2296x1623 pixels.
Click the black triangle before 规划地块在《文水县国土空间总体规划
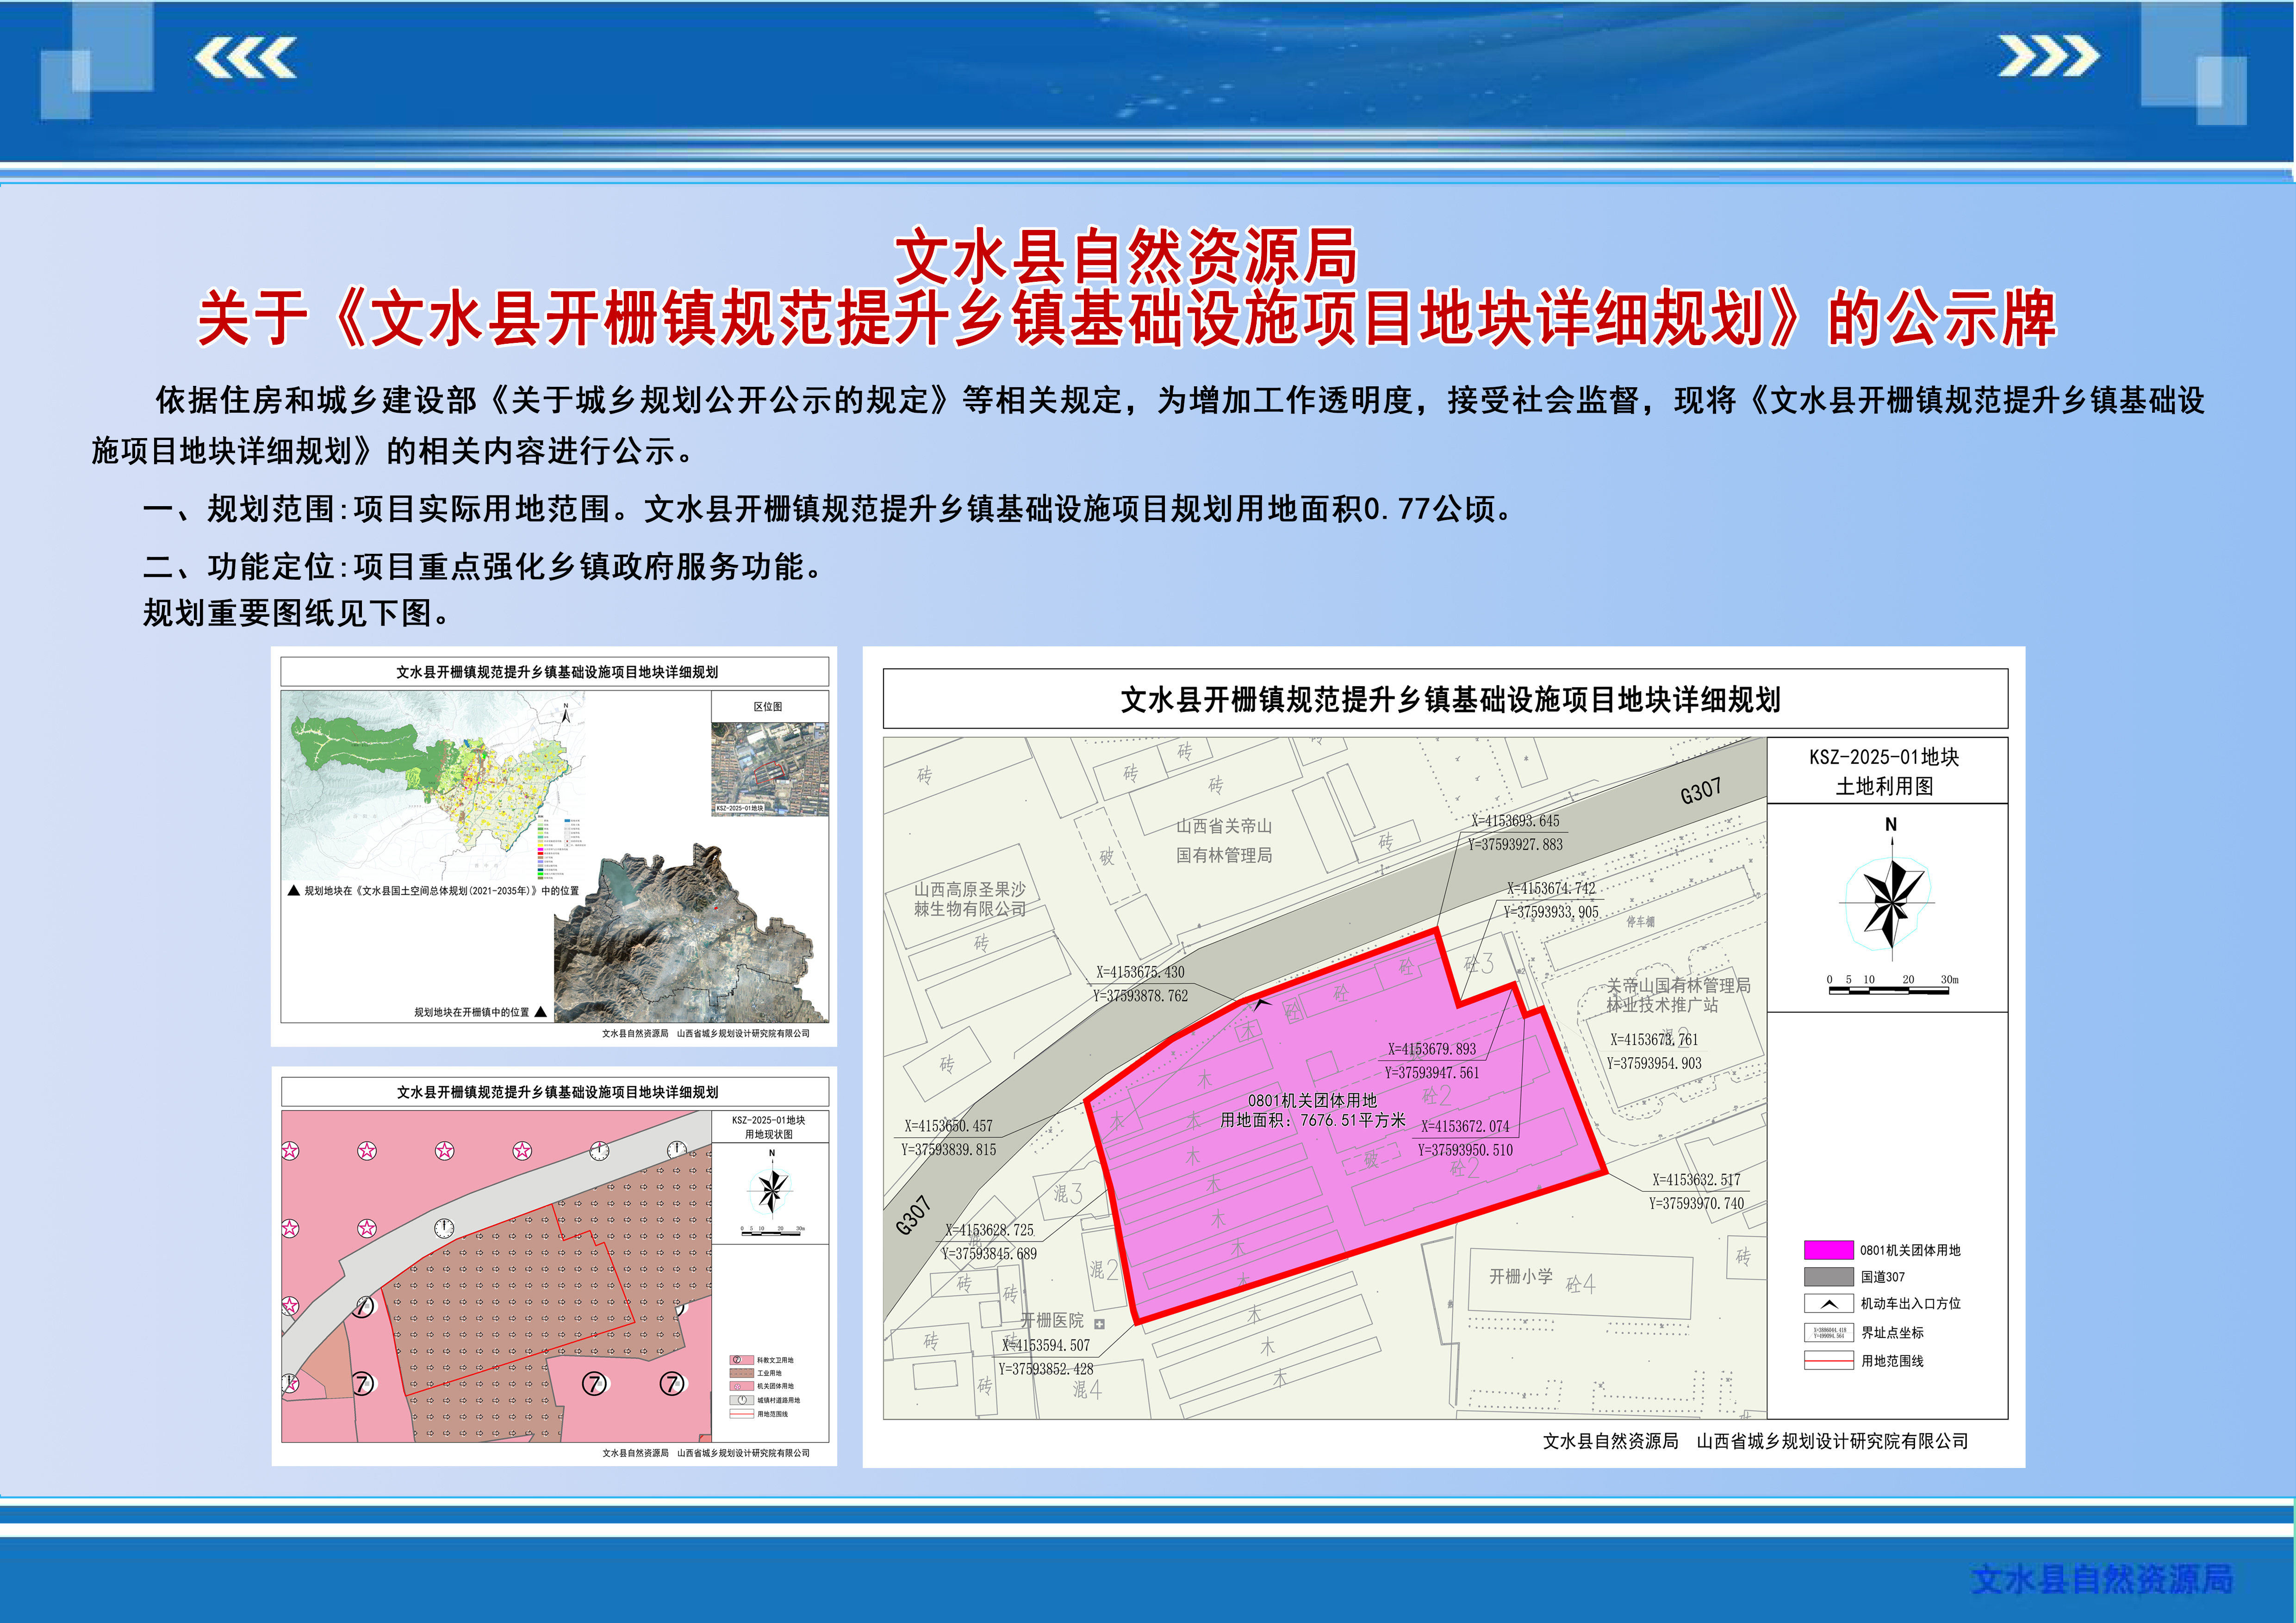(x=293, y=891)
